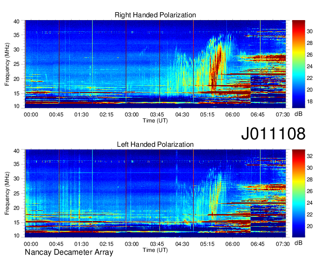Image resolution: width=318 pixels, height=258 pixels.
Task: Click the 00:45 time tick on top plot
Action: (56, 115)
